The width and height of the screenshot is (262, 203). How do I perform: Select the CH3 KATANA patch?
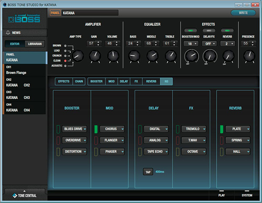[x=24, y=95]
